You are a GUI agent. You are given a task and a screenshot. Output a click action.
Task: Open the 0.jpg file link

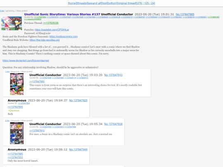(2, 11)
